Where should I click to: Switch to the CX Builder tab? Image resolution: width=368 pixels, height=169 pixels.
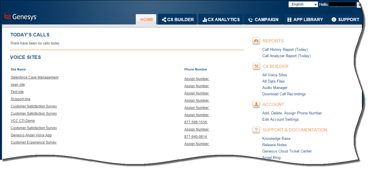coord(178,20)
